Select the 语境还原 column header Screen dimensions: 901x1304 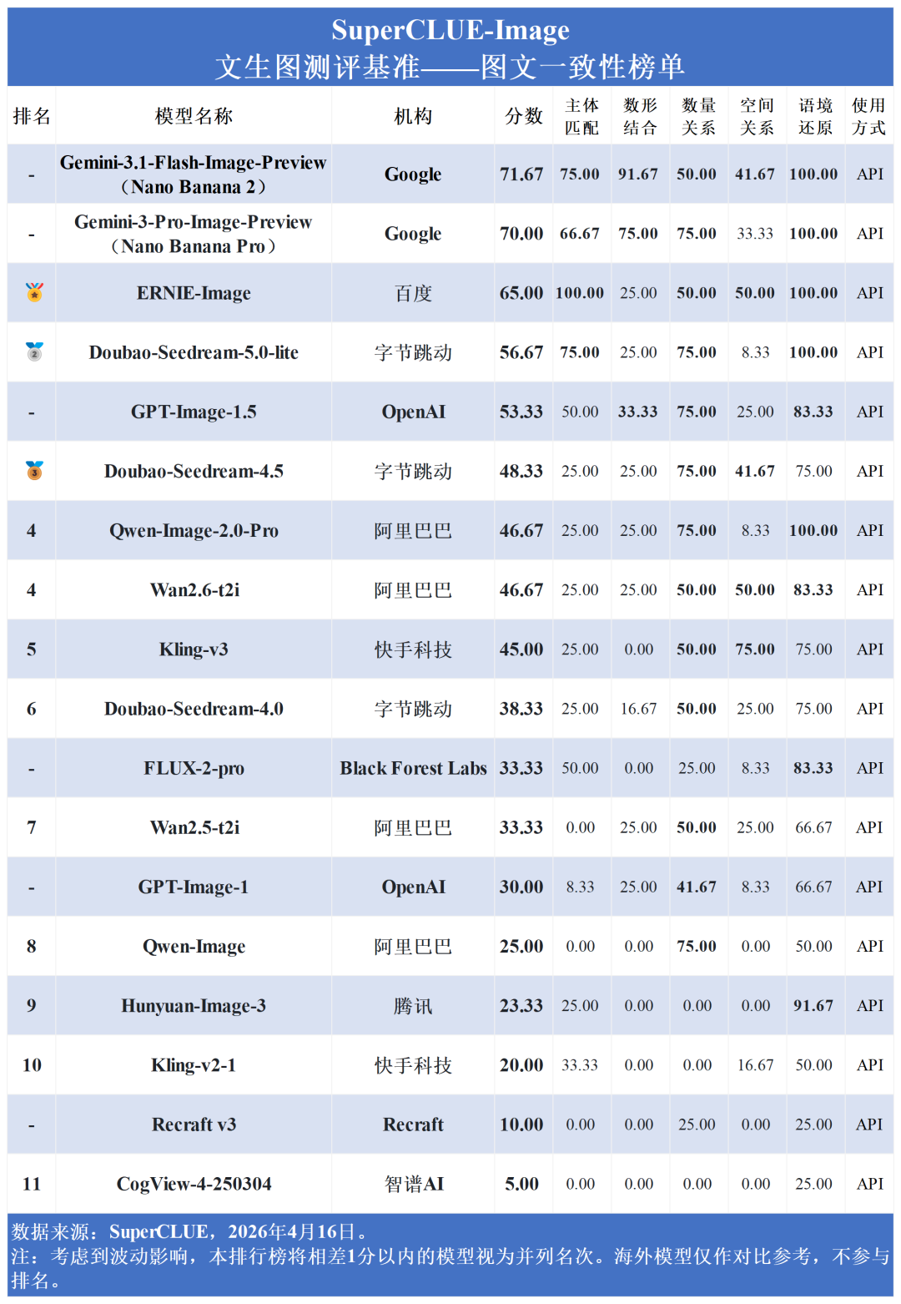[x=815, y=116]
